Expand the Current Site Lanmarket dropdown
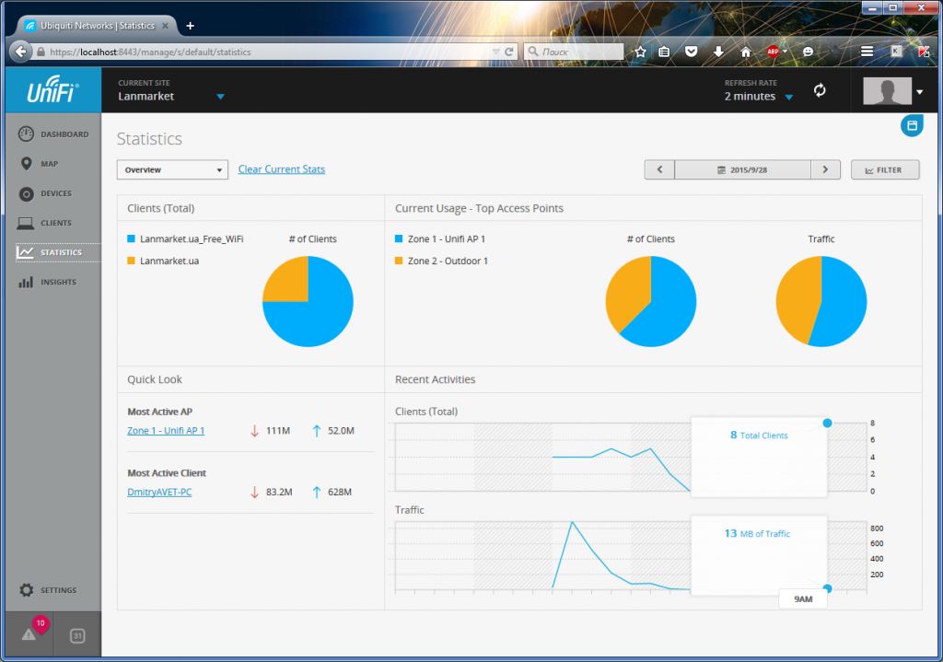Screen dimensions: 943x662 [x=220, y=97]
